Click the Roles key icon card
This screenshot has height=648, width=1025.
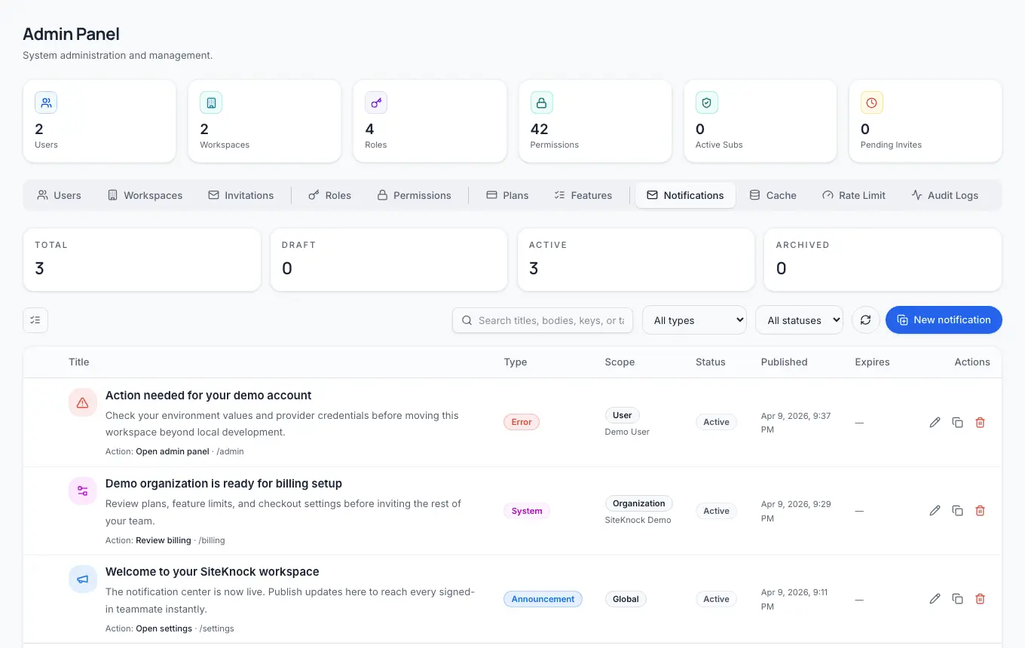click(376, 102)
